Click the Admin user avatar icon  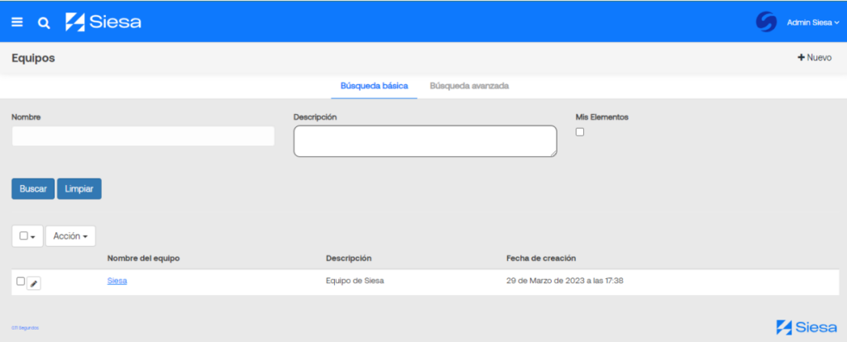click(766, 22)
